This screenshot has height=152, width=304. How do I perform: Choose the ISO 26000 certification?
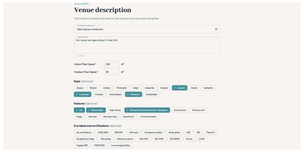(x=175, y=139)
